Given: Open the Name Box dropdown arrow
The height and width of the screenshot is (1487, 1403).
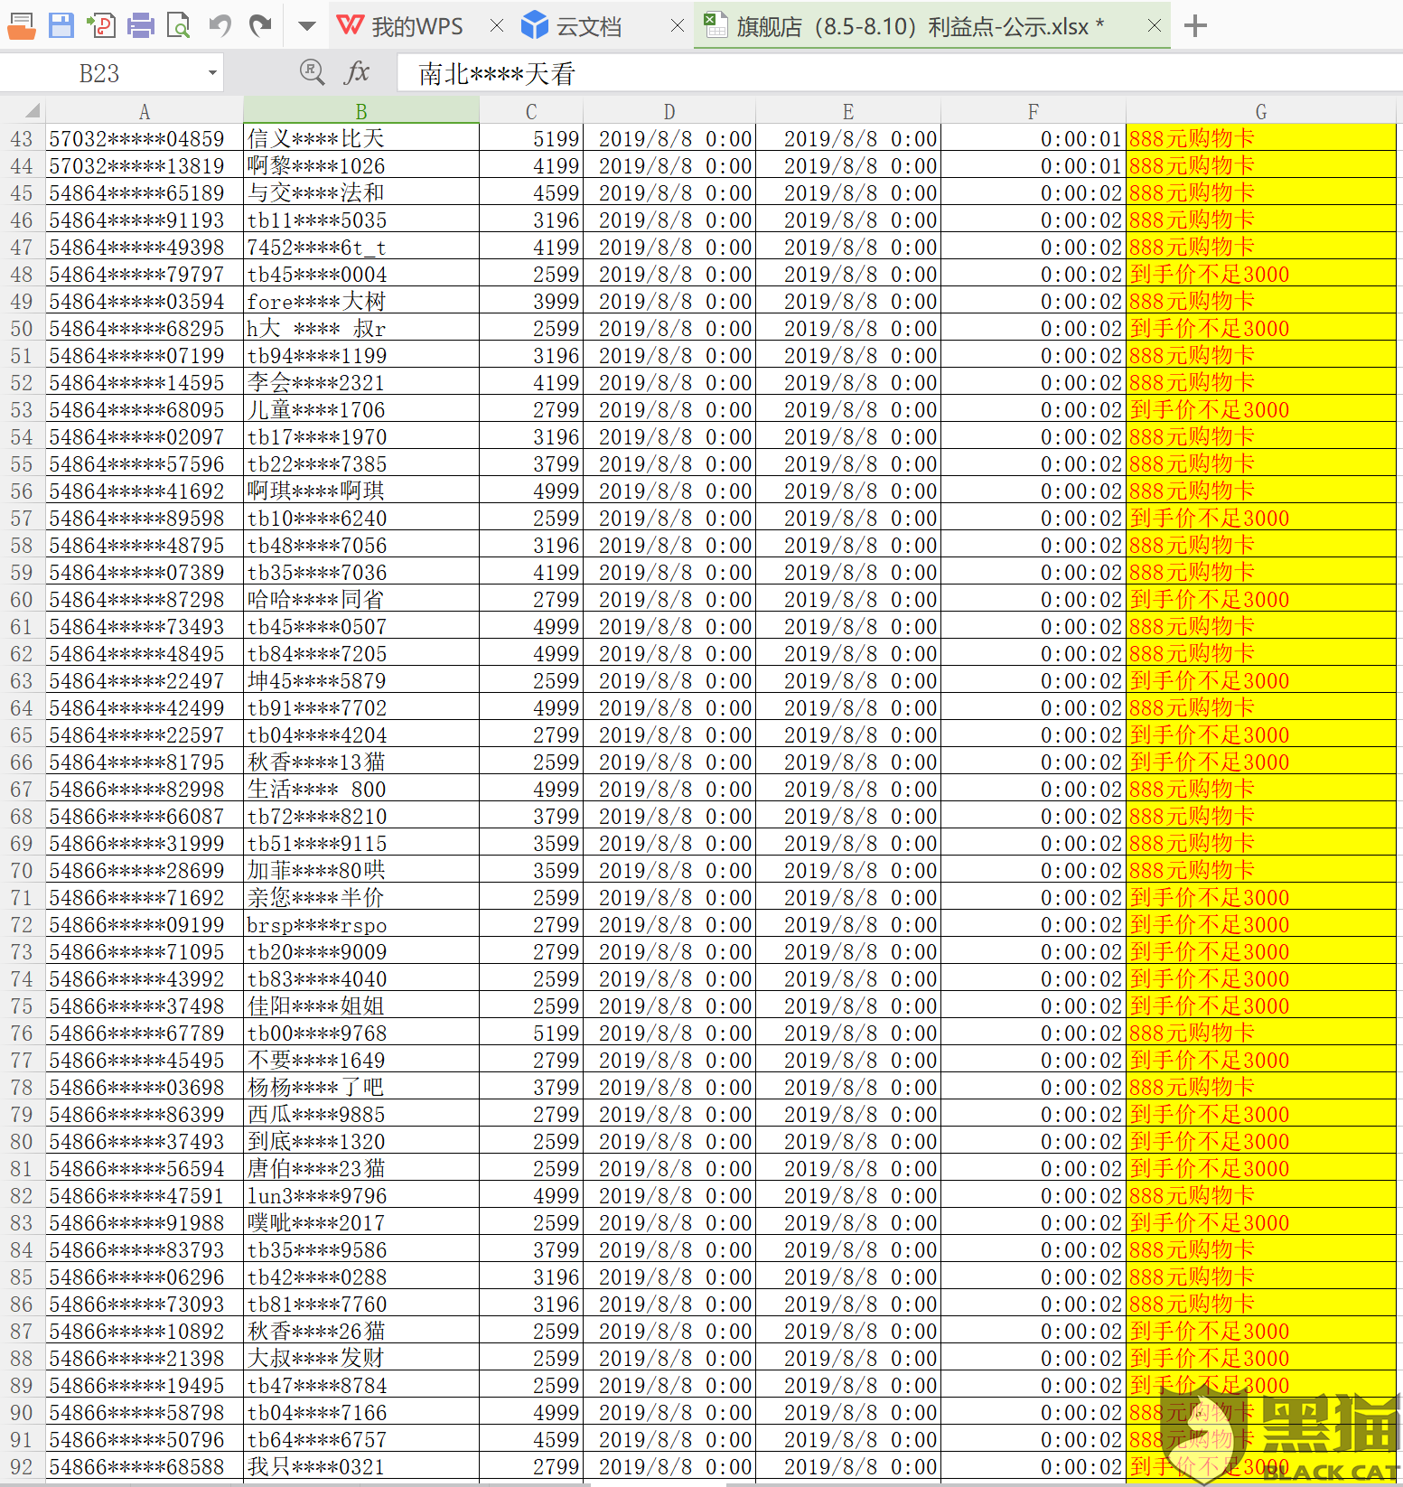Looking at the screenshot, I should (212, 73).
